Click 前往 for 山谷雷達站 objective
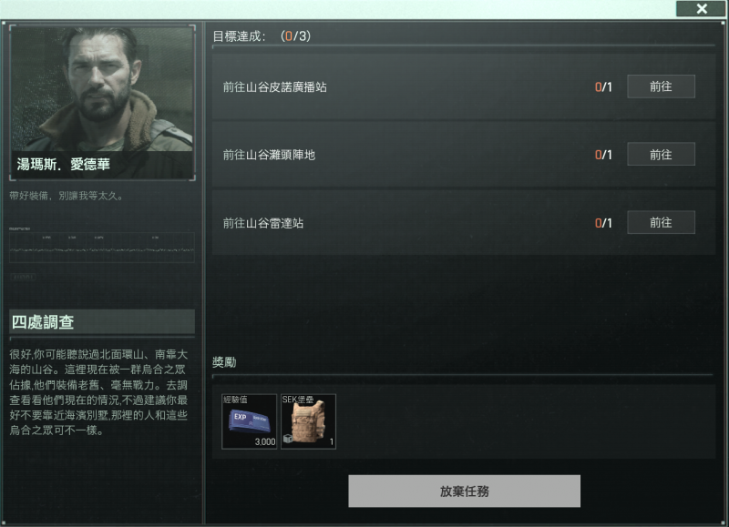Screen dimensions: 729x527 (661, 222)
